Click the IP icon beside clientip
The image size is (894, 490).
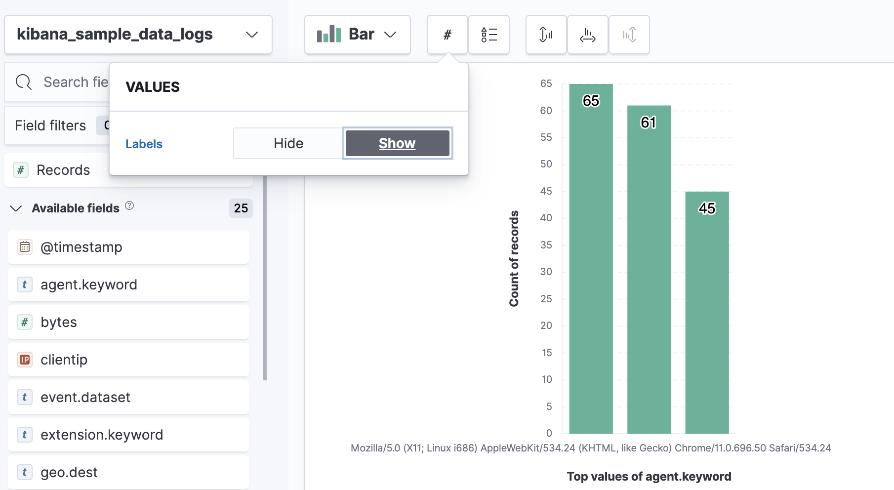pyautogui.click(x=24, y=360)
